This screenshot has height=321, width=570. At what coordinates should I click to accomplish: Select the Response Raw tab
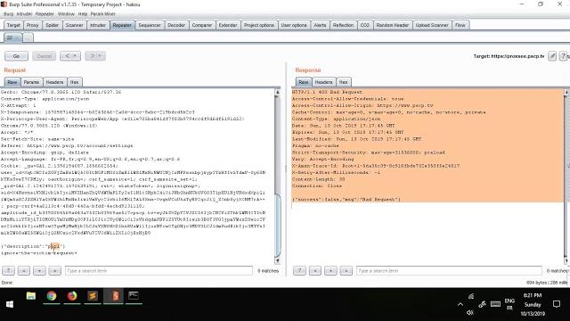(304, 82)
